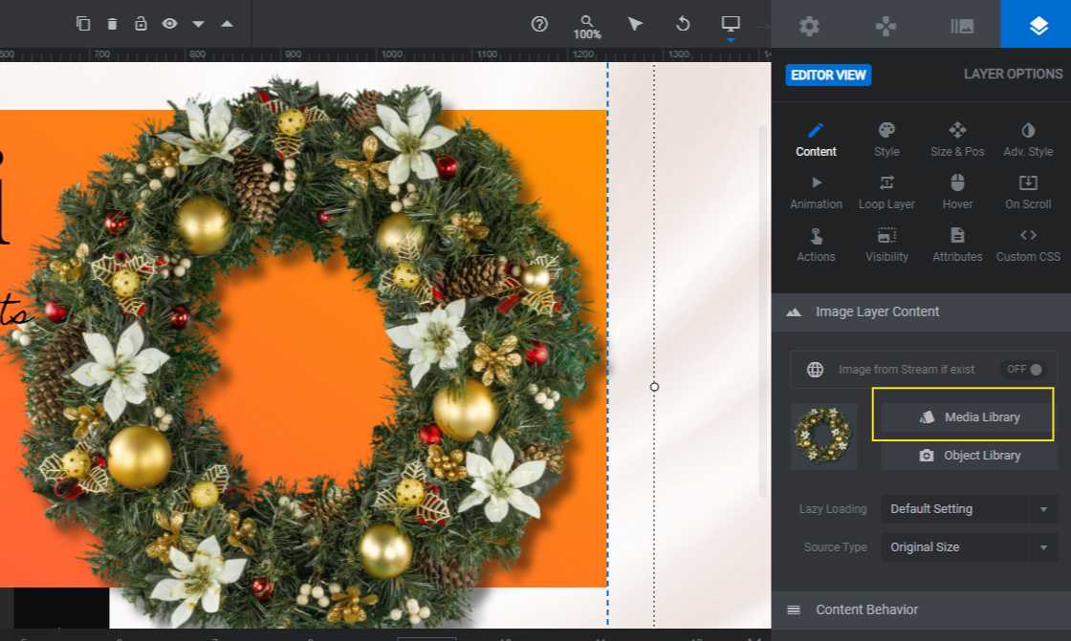Open the On Scroll section
Viewport: 1071px width, 641px height.
point(1028,193)
